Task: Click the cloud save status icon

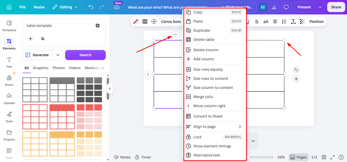Action: (x=117, y=7)
